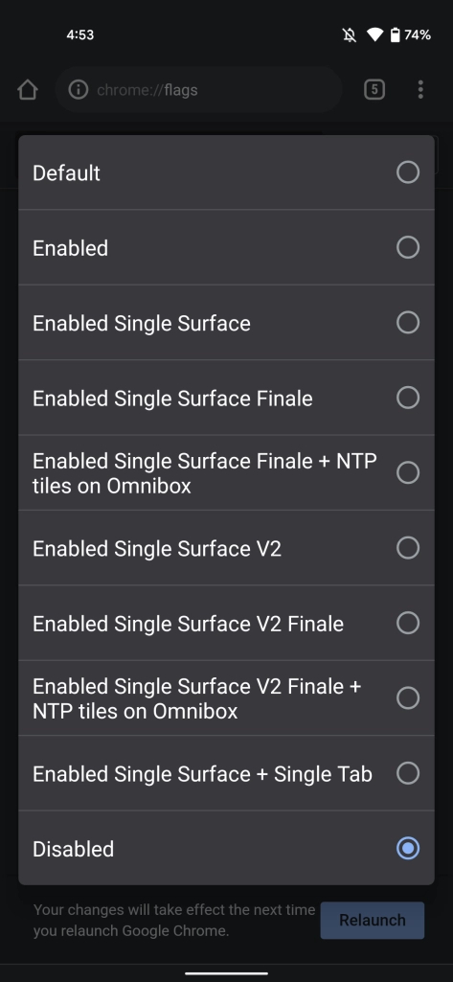The width and height of the screenshot is (453, 982).
Task: Select Enabled Single Surface V2 Finale
Action: (226, 623)
